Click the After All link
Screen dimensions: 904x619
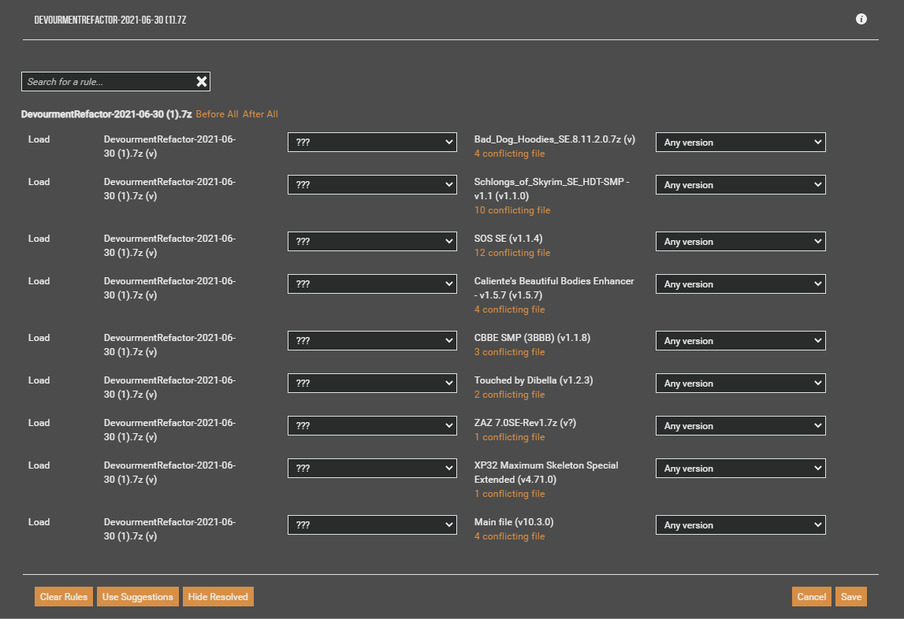[x=260, y=114]
